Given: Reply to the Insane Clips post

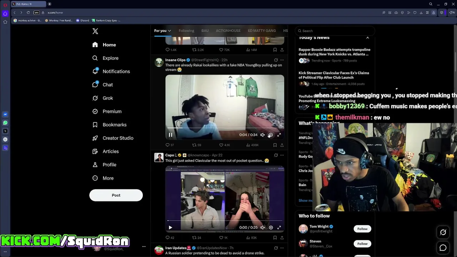Looking at the screenshot, I should pos(170,145).
